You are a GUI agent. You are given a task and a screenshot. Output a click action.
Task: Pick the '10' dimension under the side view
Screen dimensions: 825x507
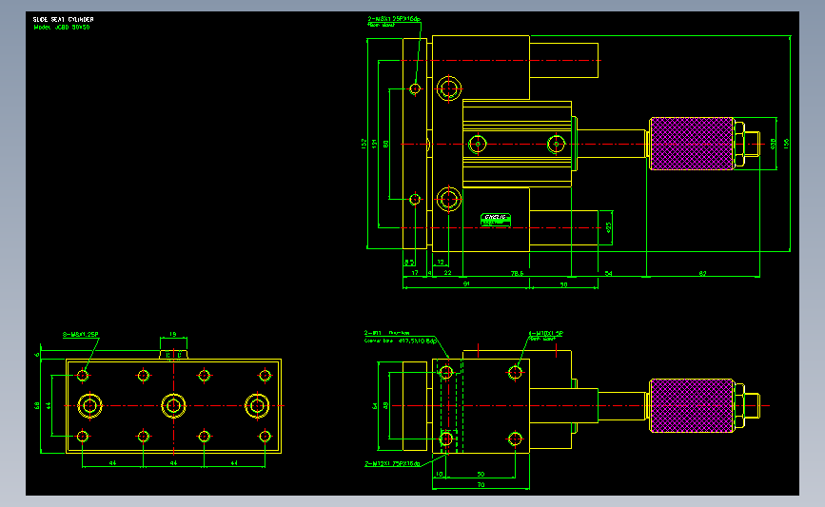click(x=440, y=474)
